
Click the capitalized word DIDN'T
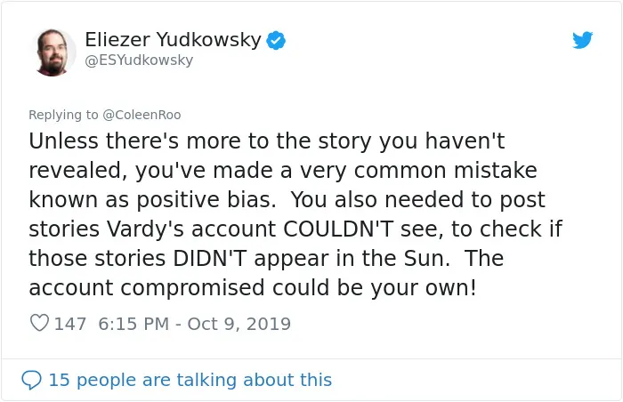pyautogui.click(x=210, y=258)
